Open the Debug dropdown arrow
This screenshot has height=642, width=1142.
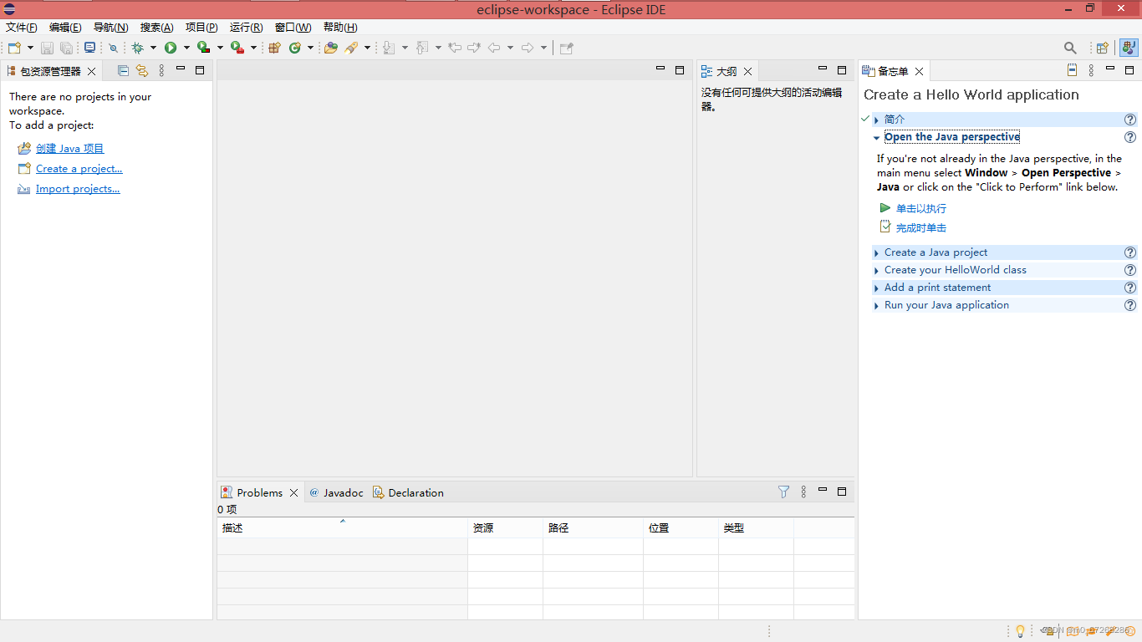coord(153,48)
